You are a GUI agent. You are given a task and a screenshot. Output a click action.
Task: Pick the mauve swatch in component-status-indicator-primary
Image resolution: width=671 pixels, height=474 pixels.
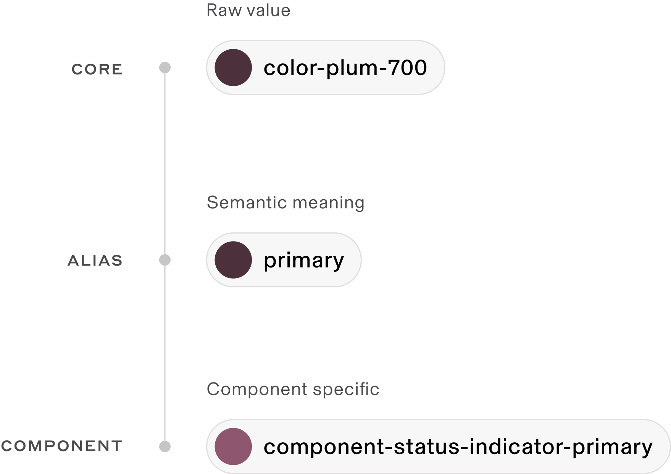click(233, 447)
